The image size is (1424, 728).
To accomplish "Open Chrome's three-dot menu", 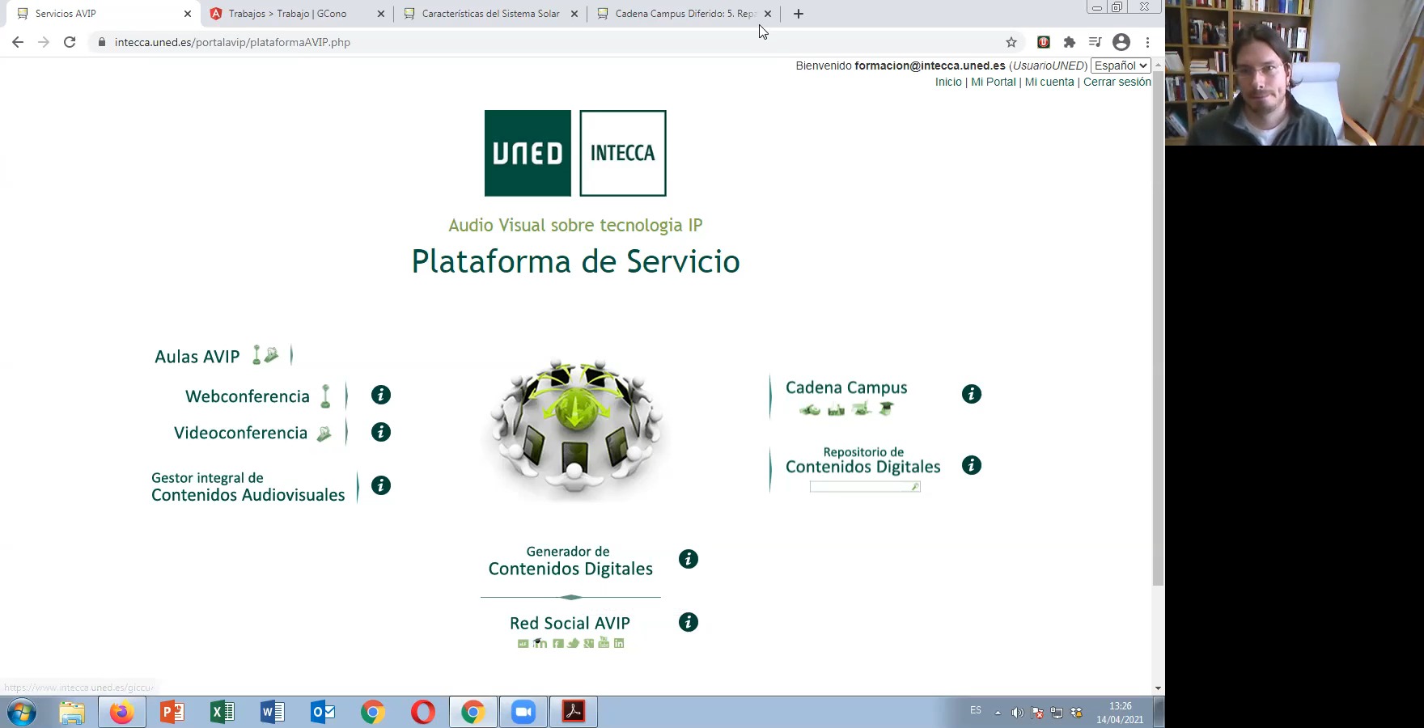I will [1147, 42].
